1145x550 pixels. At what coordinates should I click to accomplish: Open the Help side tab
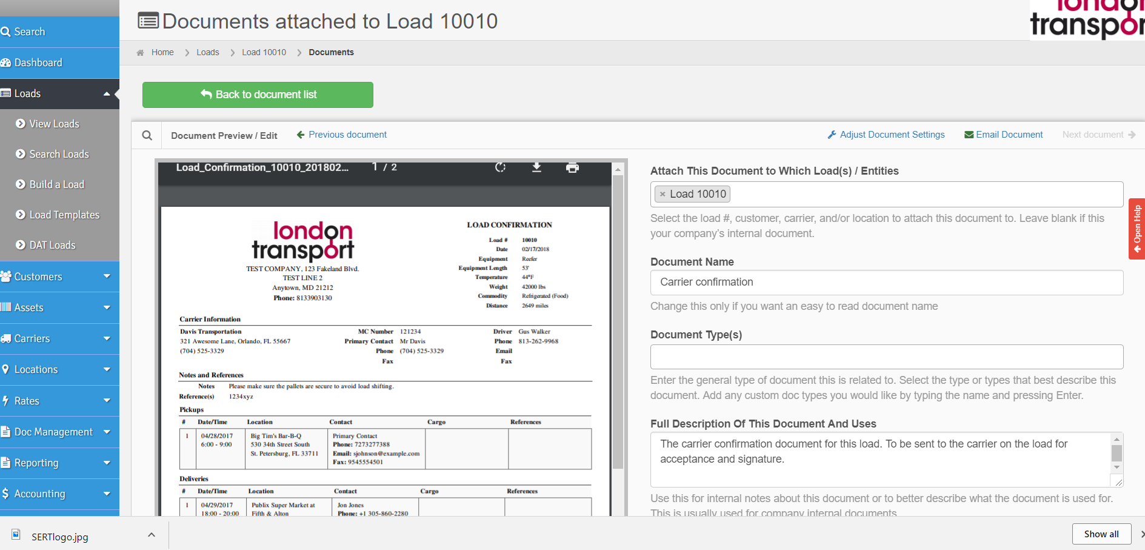click(1137, 229)
